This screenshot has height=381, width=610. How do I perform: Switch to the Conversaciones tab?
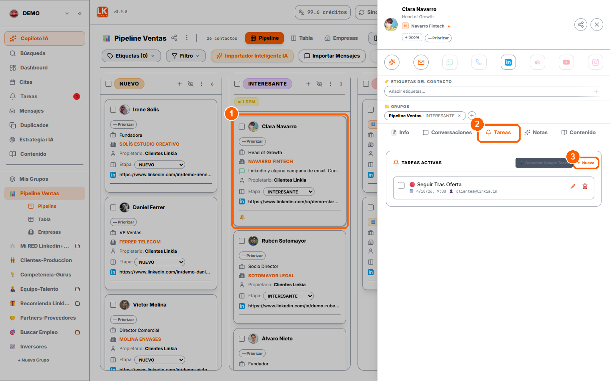447,133
